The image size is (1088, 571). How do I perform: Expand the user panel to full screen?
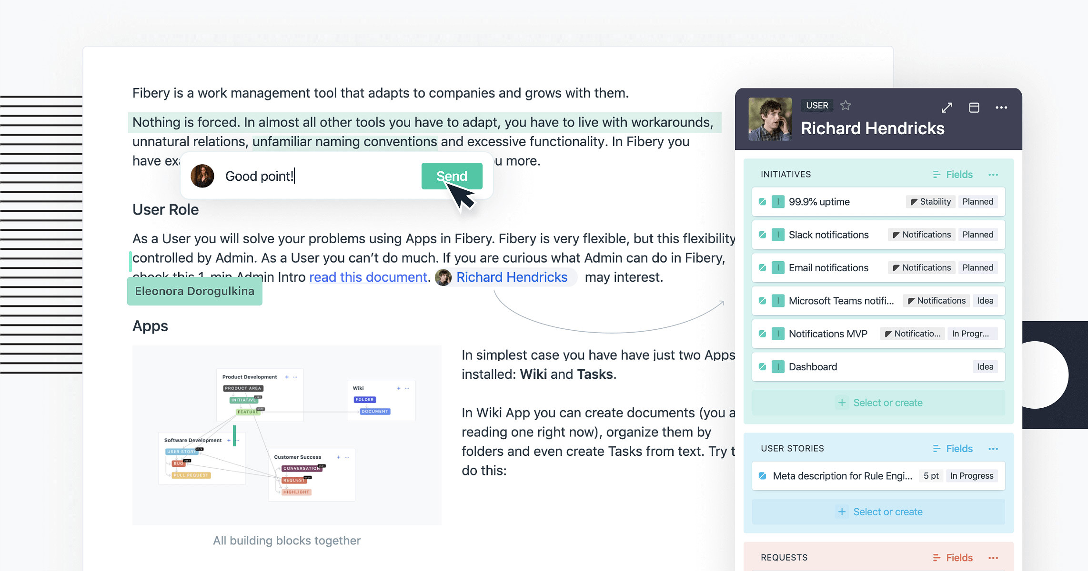947,108
